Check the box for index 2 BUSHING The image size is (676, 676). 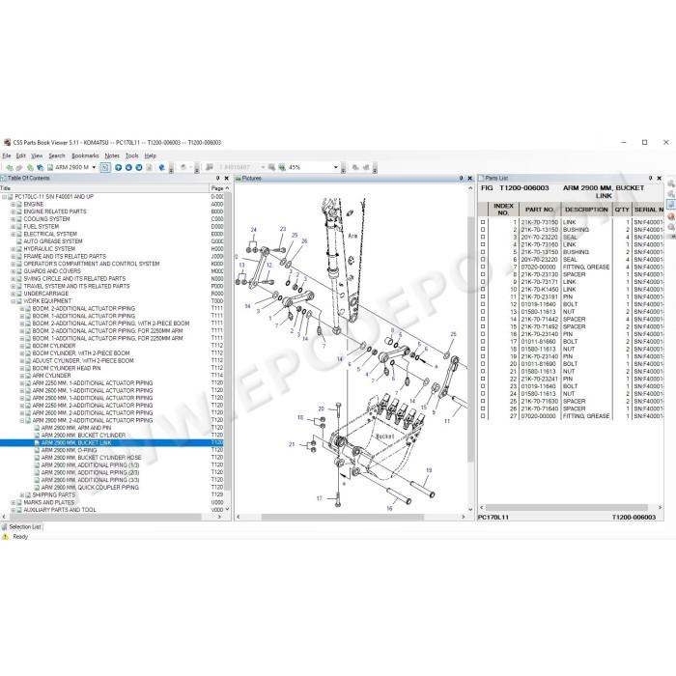[x=483, y=230]
